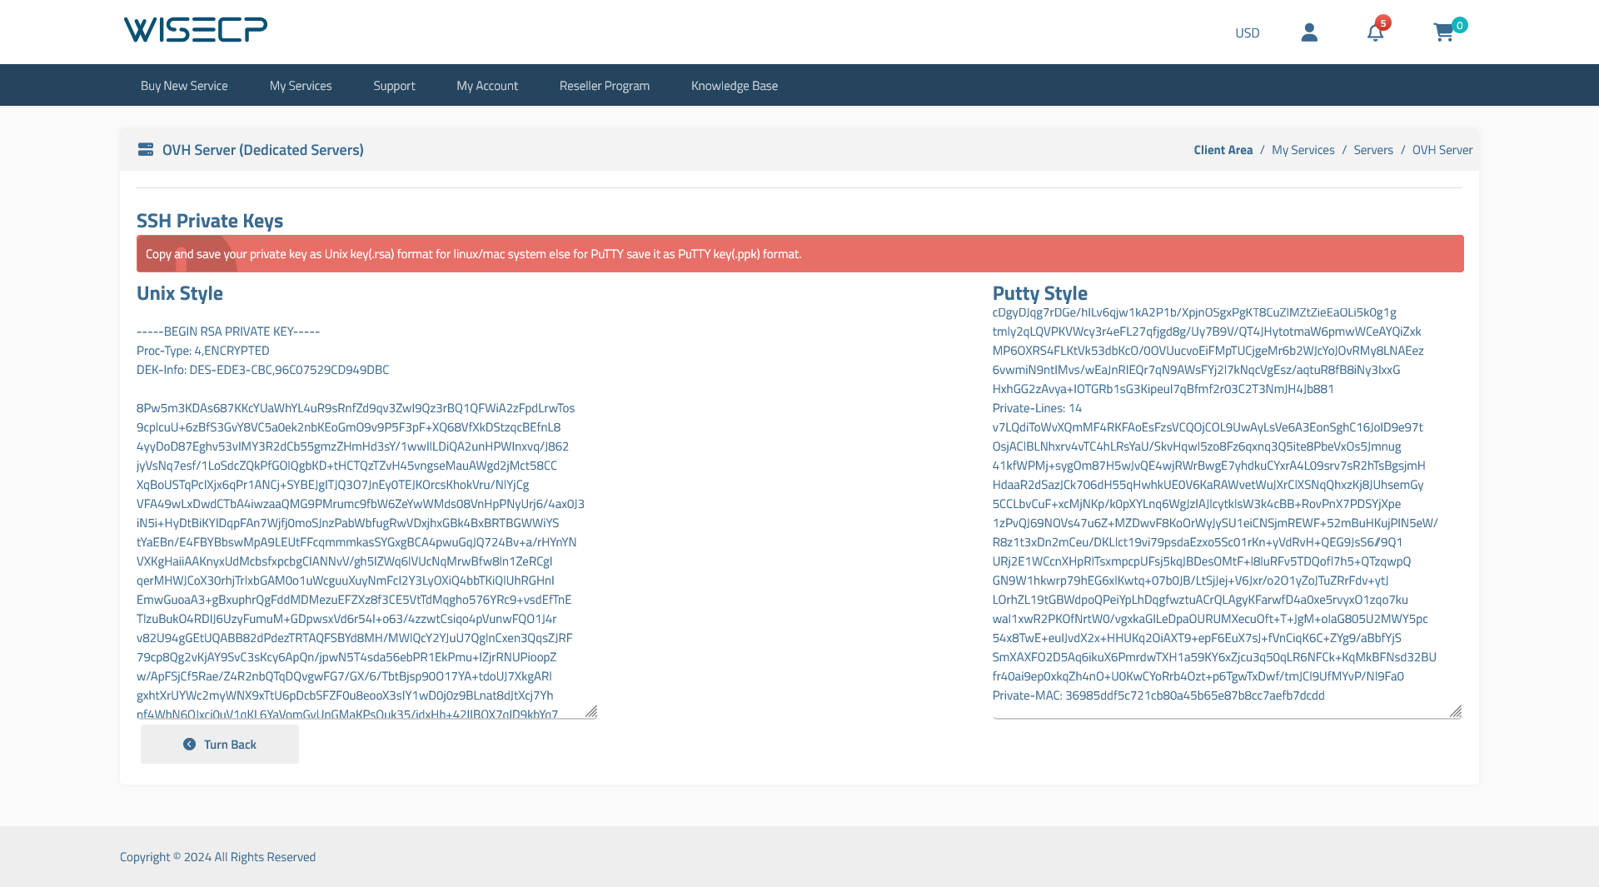Click the Putty key line starting fr40ai9ep0xkq

pos(1198,676)
